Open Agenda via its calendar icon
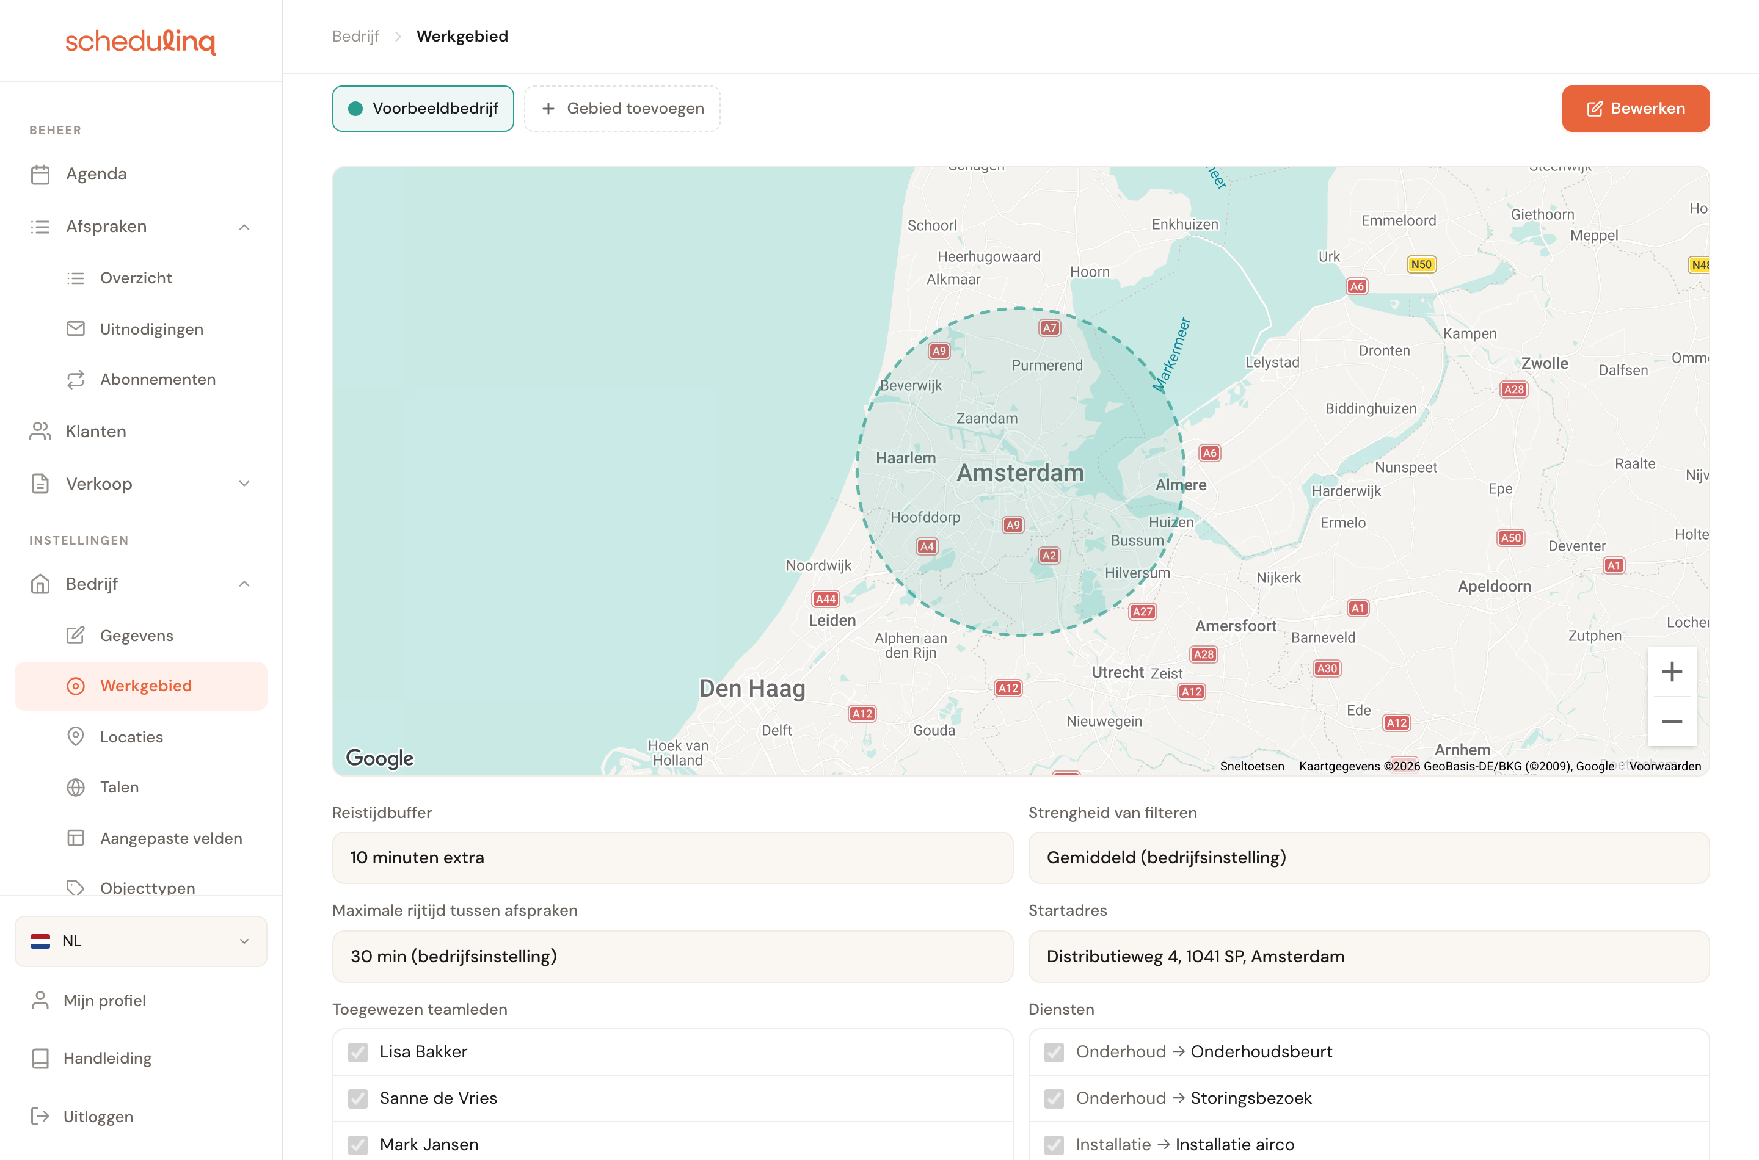 click(x=40, y=175)
